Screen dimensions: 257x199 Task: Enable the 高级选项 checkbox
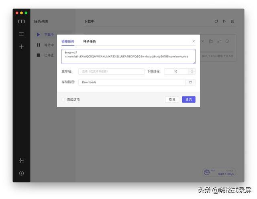pyautogui.click(x=63, y=99)
